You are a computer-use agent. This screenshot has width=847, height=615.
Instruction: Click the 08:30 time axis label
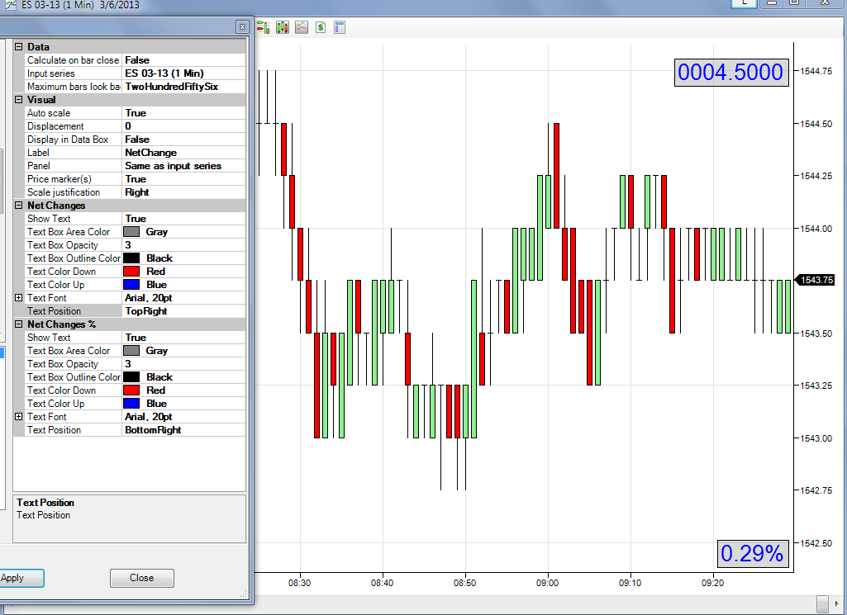[x=299, y=583]
